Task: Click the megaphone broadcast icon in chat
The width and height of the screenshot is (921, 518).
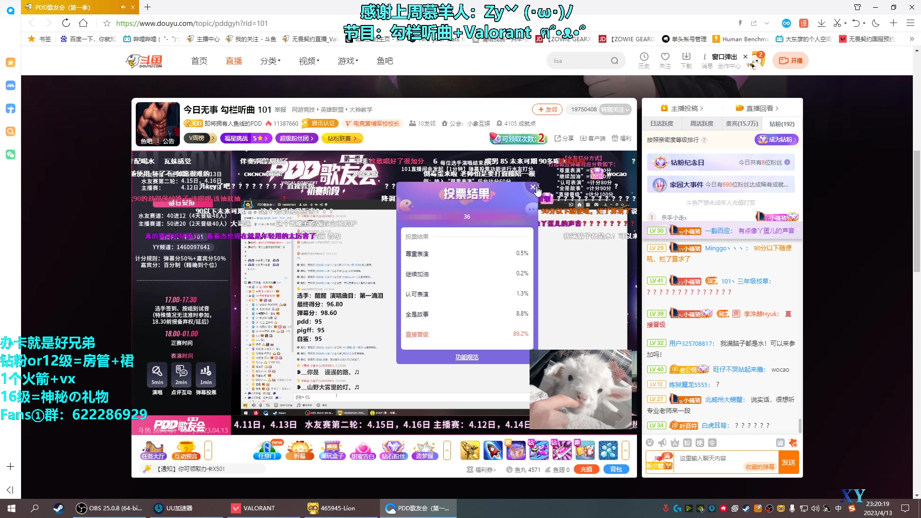Action: tap(662, 442)
